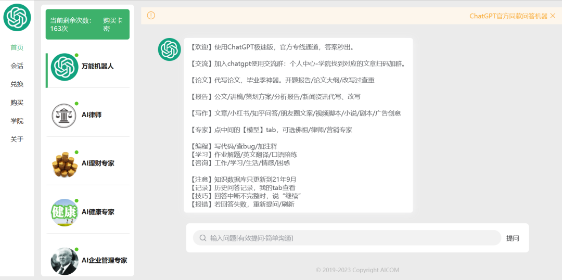Click the notice bar warning icon
562x280 pixels.
(x=151, y=16)
